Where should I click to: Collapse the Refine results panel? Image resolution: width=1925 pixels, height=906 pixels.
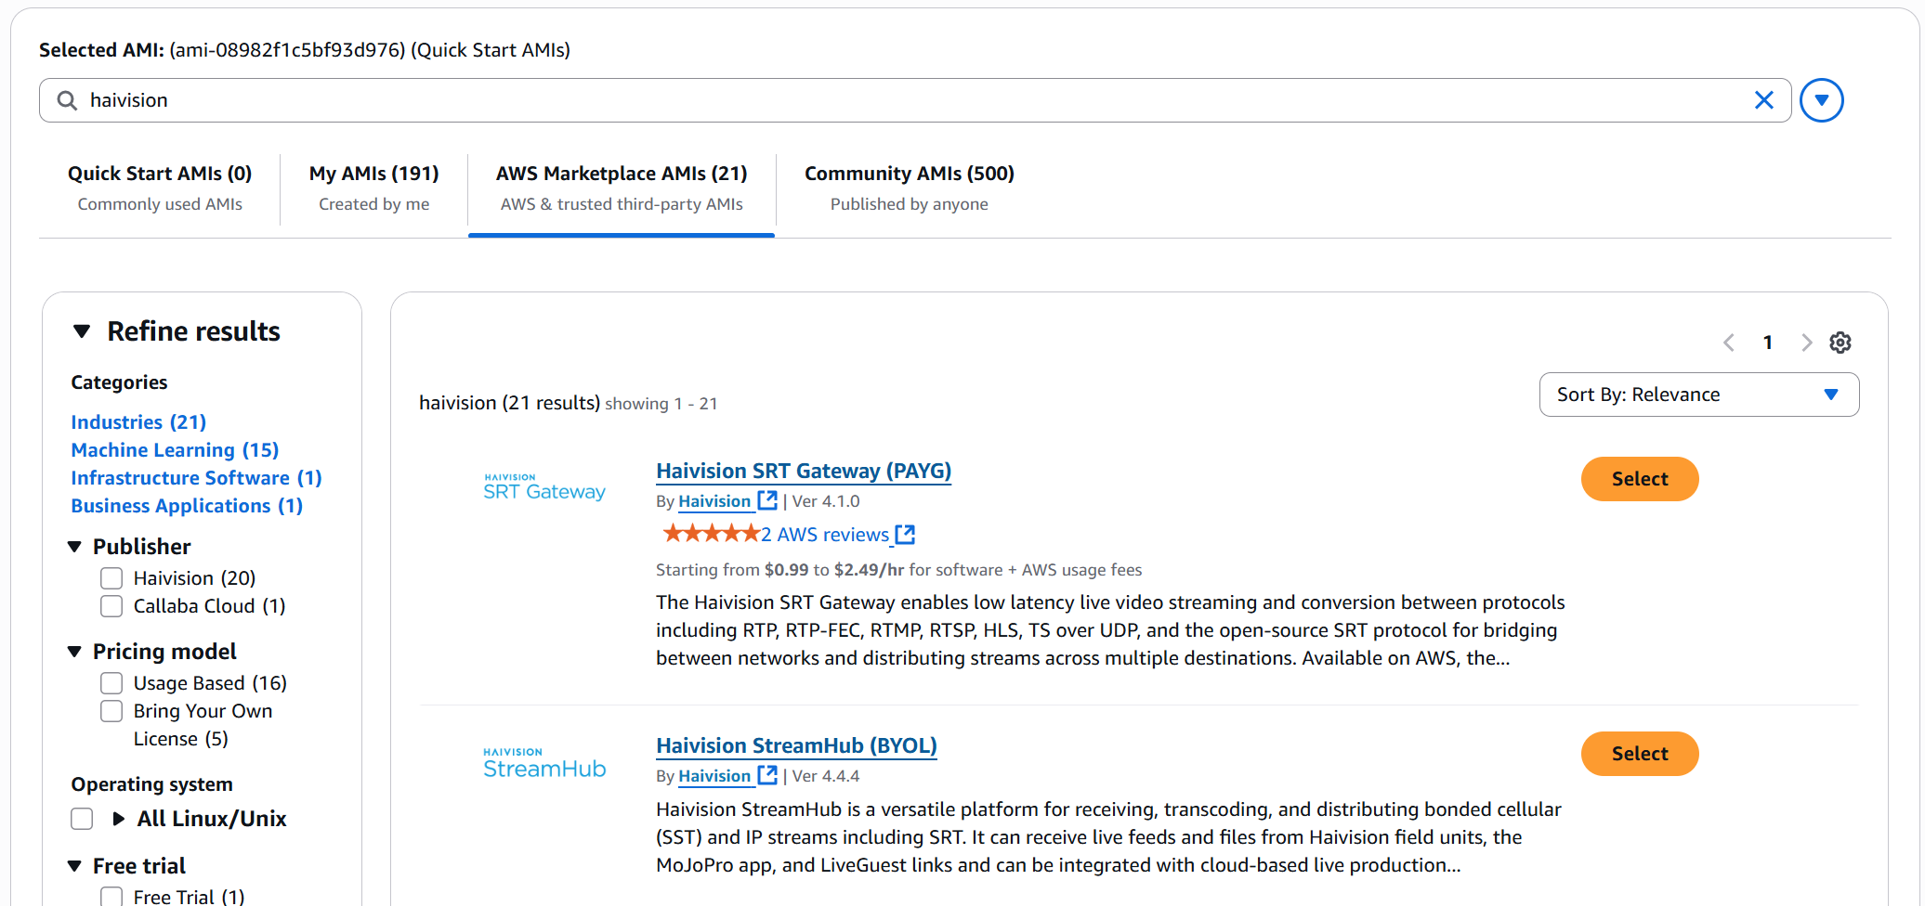tap(82, 331)
